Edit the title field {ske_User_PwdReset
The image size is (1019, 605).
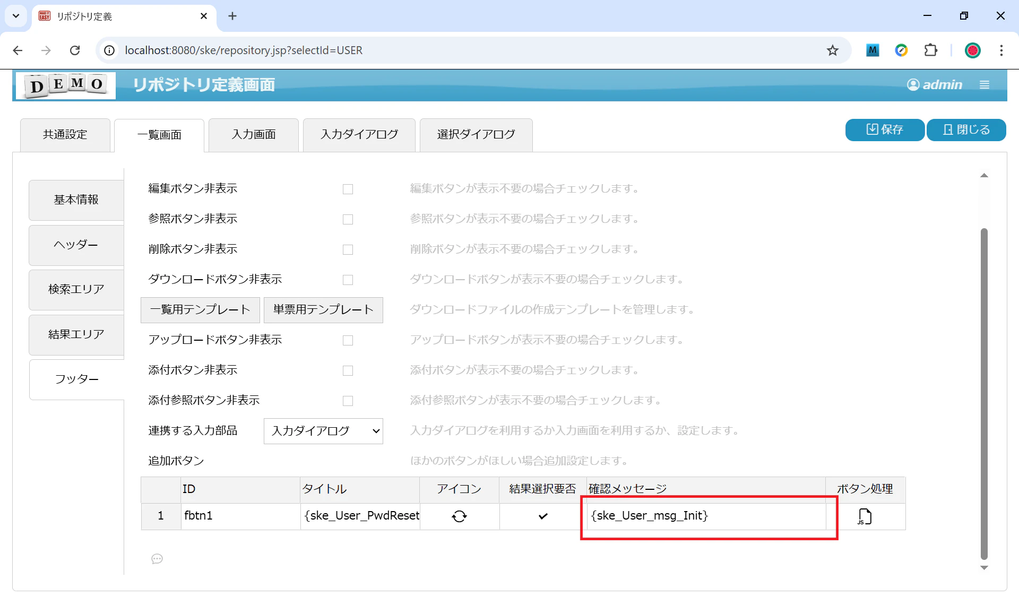coord(360,516)
